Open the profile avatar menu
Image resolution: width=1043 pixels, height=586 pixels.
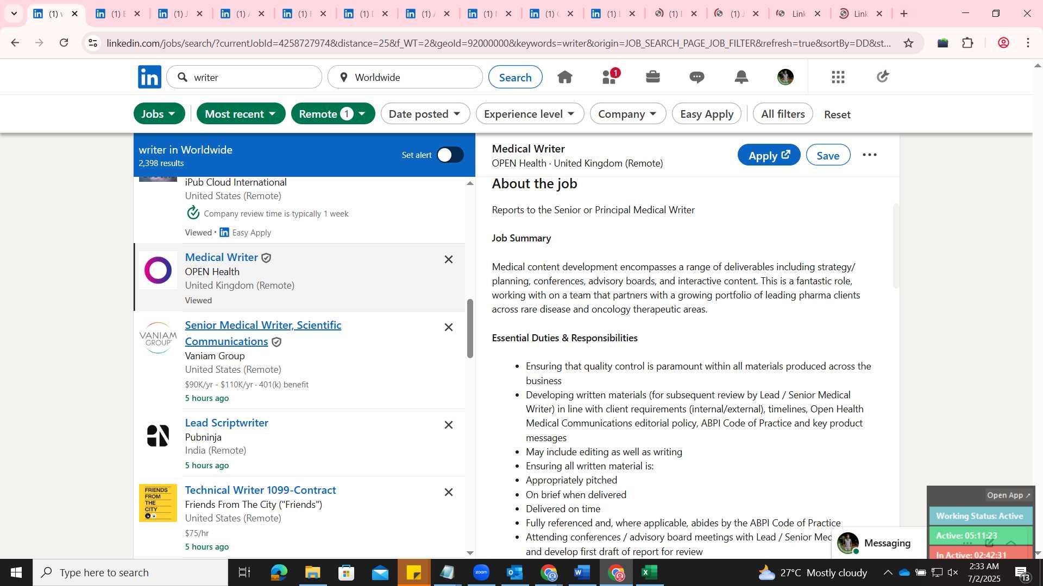pos(786,77)
